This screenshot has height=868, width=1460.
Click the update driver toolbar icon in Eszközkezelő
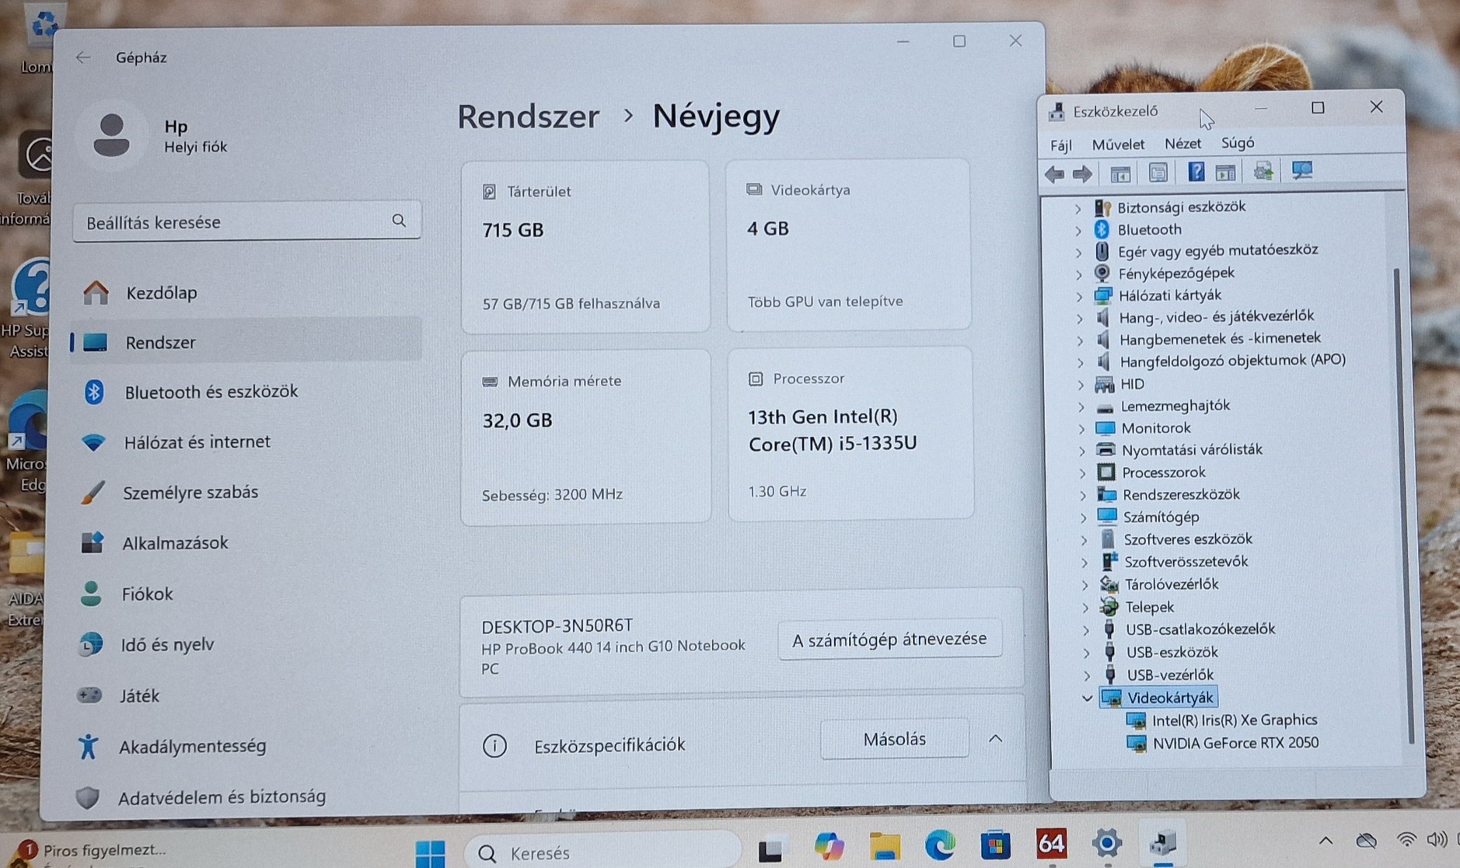pos(1263,171)
